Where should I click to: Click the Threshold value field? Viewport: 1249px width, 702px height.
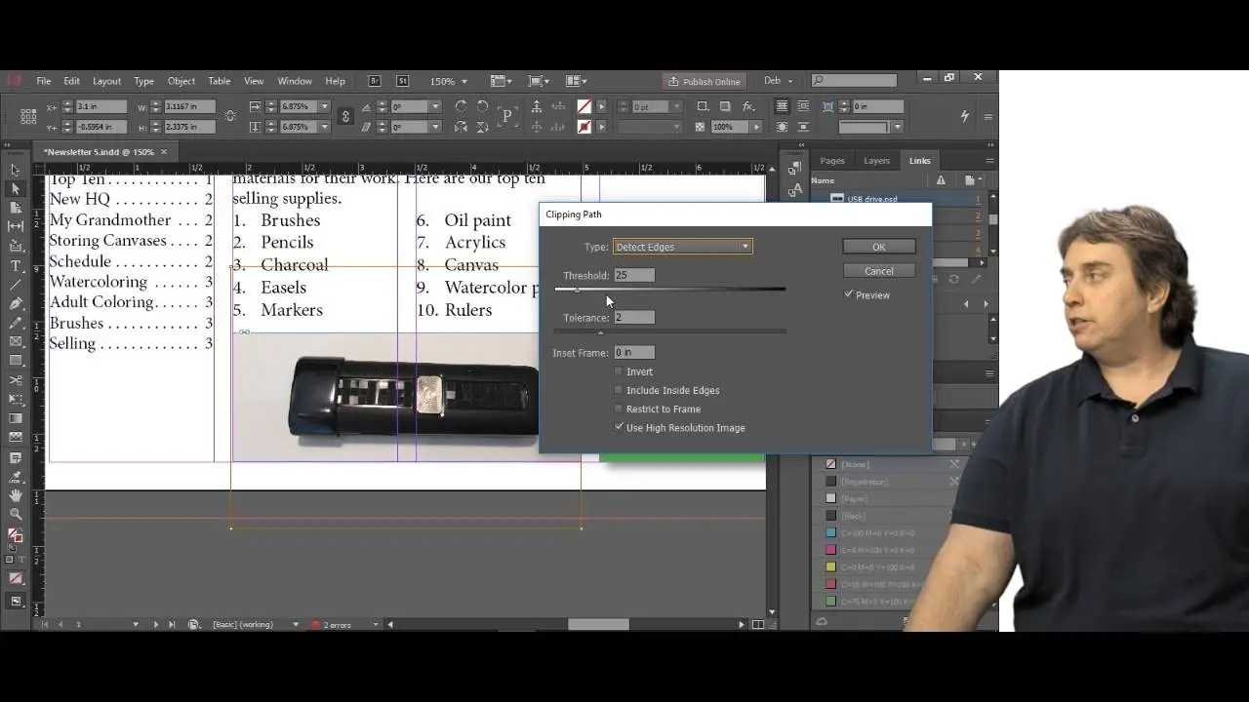tap(634, 275)
